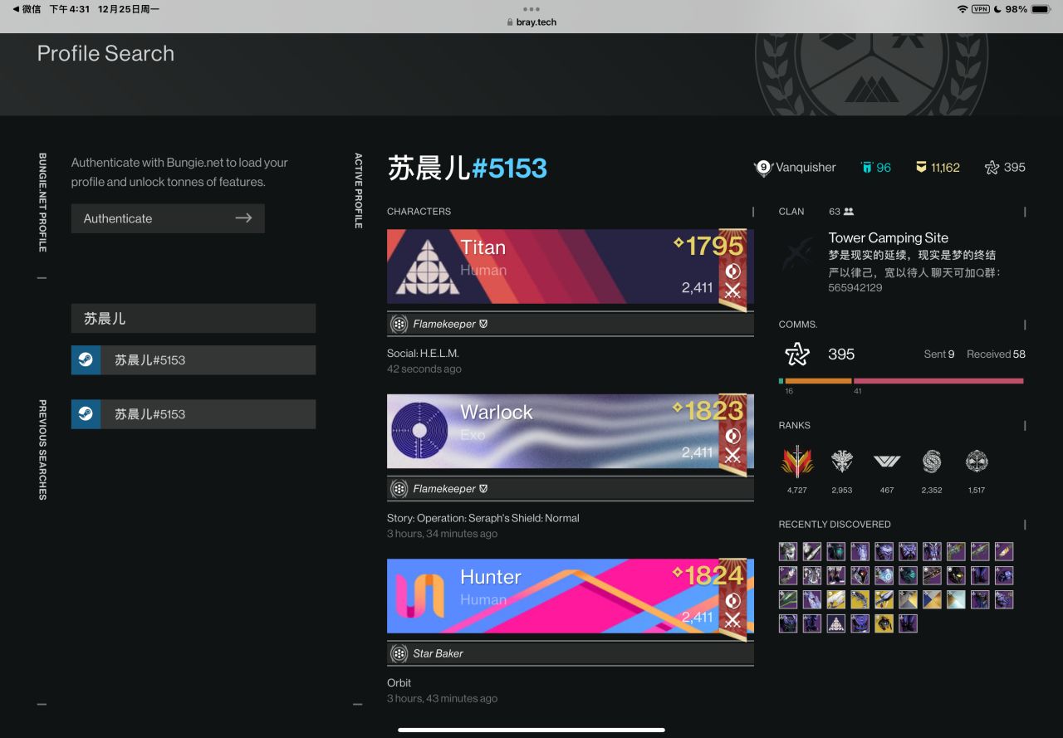Click the rank icon showing 2,953
The image size is (1063, 738).
842,462
